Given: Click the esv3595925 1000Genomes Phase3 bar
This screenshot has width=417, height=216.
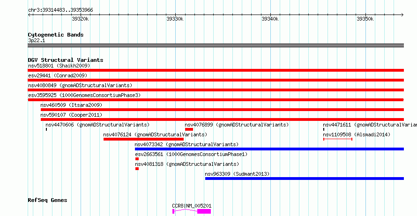Looking at the screenshot, I should click(216, 100).
